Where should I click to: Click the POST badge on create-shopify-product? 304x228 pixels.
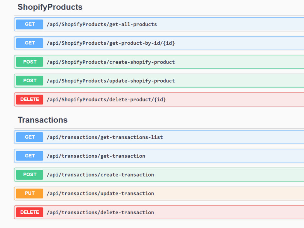[x=29, y=62]
